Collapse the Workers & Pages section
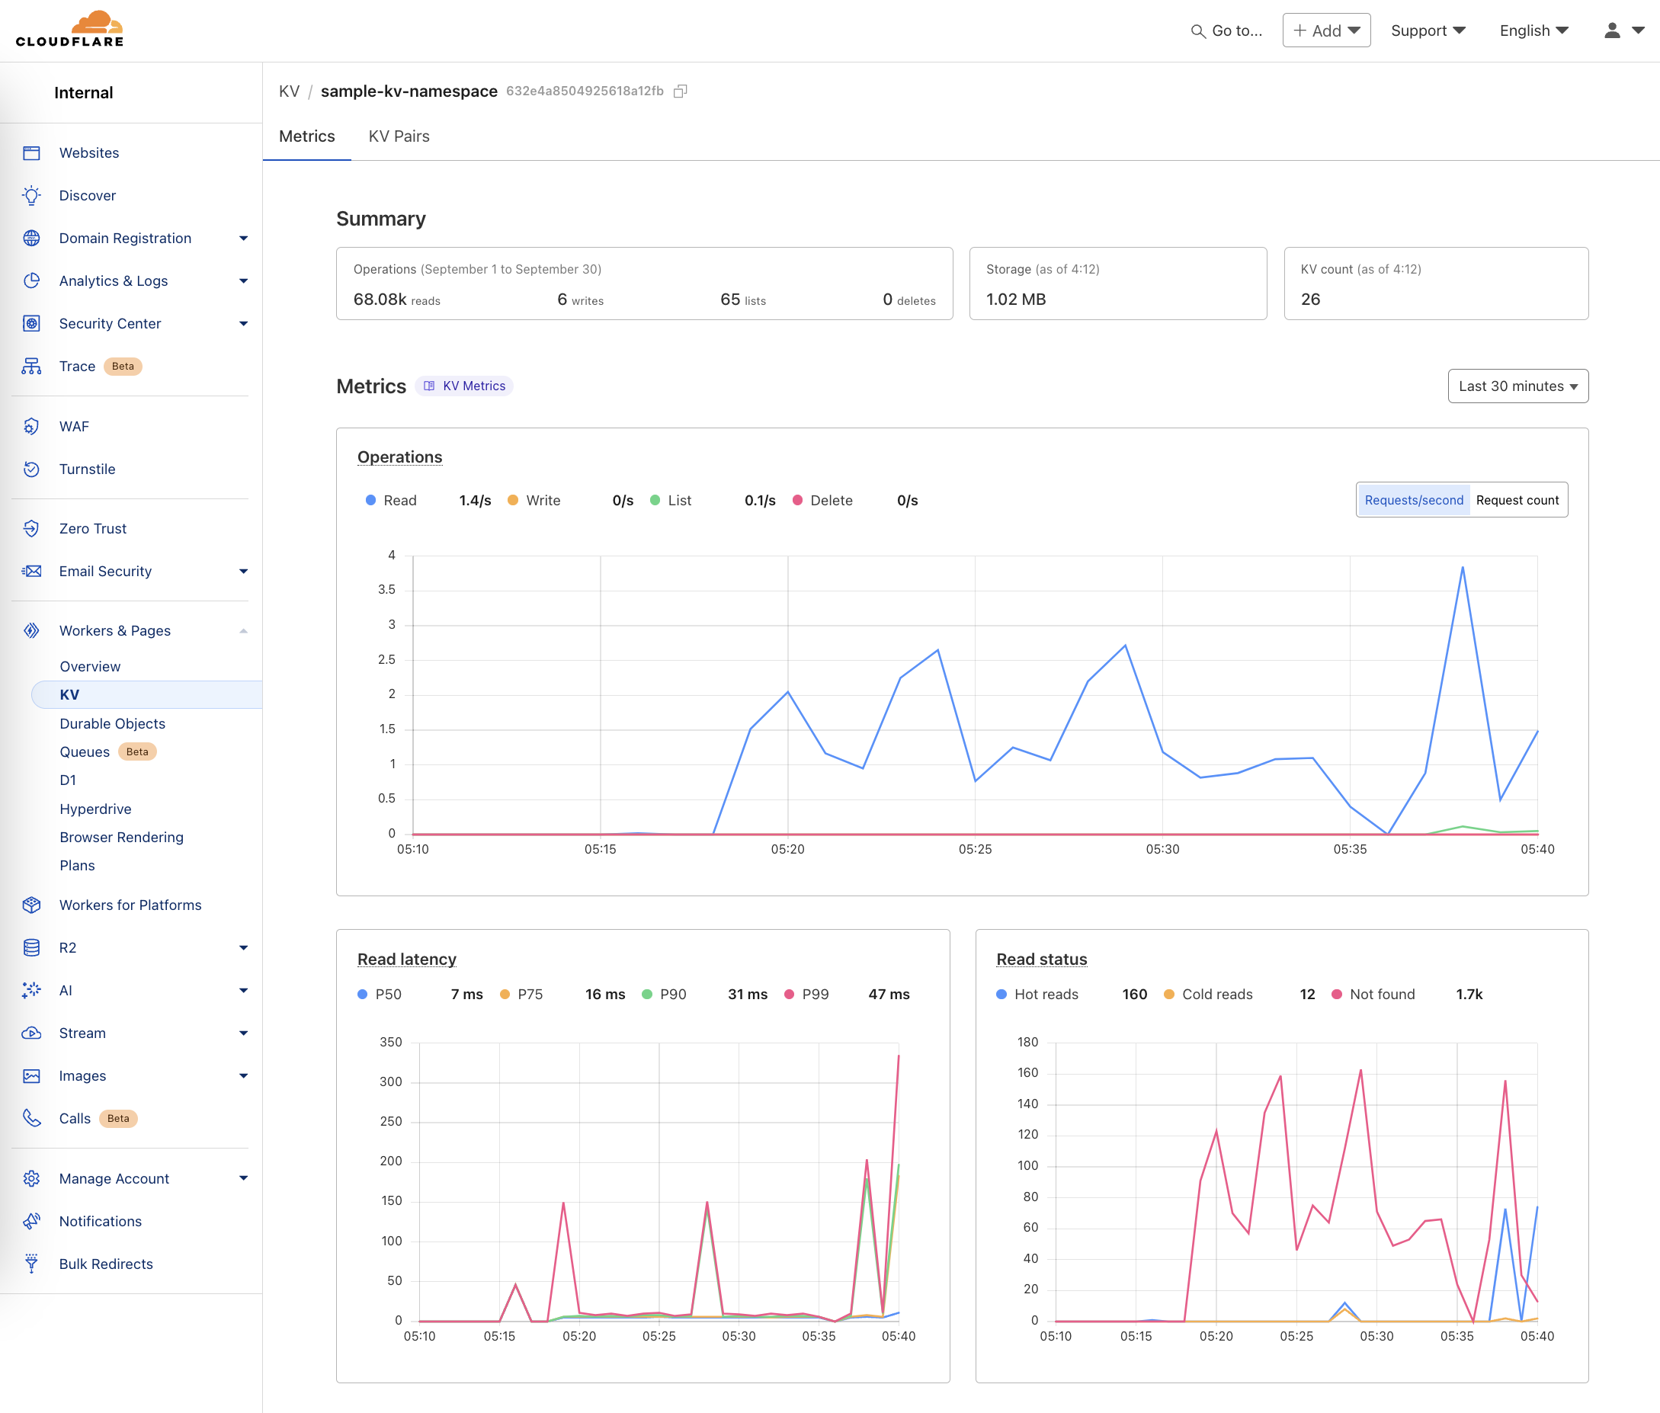 (x=244, y=631)
